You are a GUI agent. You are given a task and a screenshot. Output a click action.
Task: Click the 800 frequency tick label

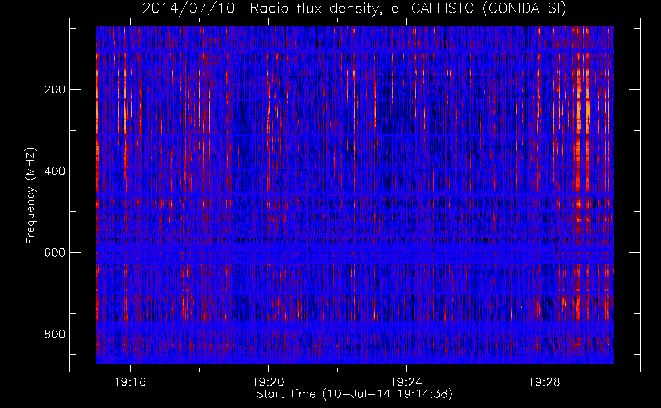click(54, 334)
